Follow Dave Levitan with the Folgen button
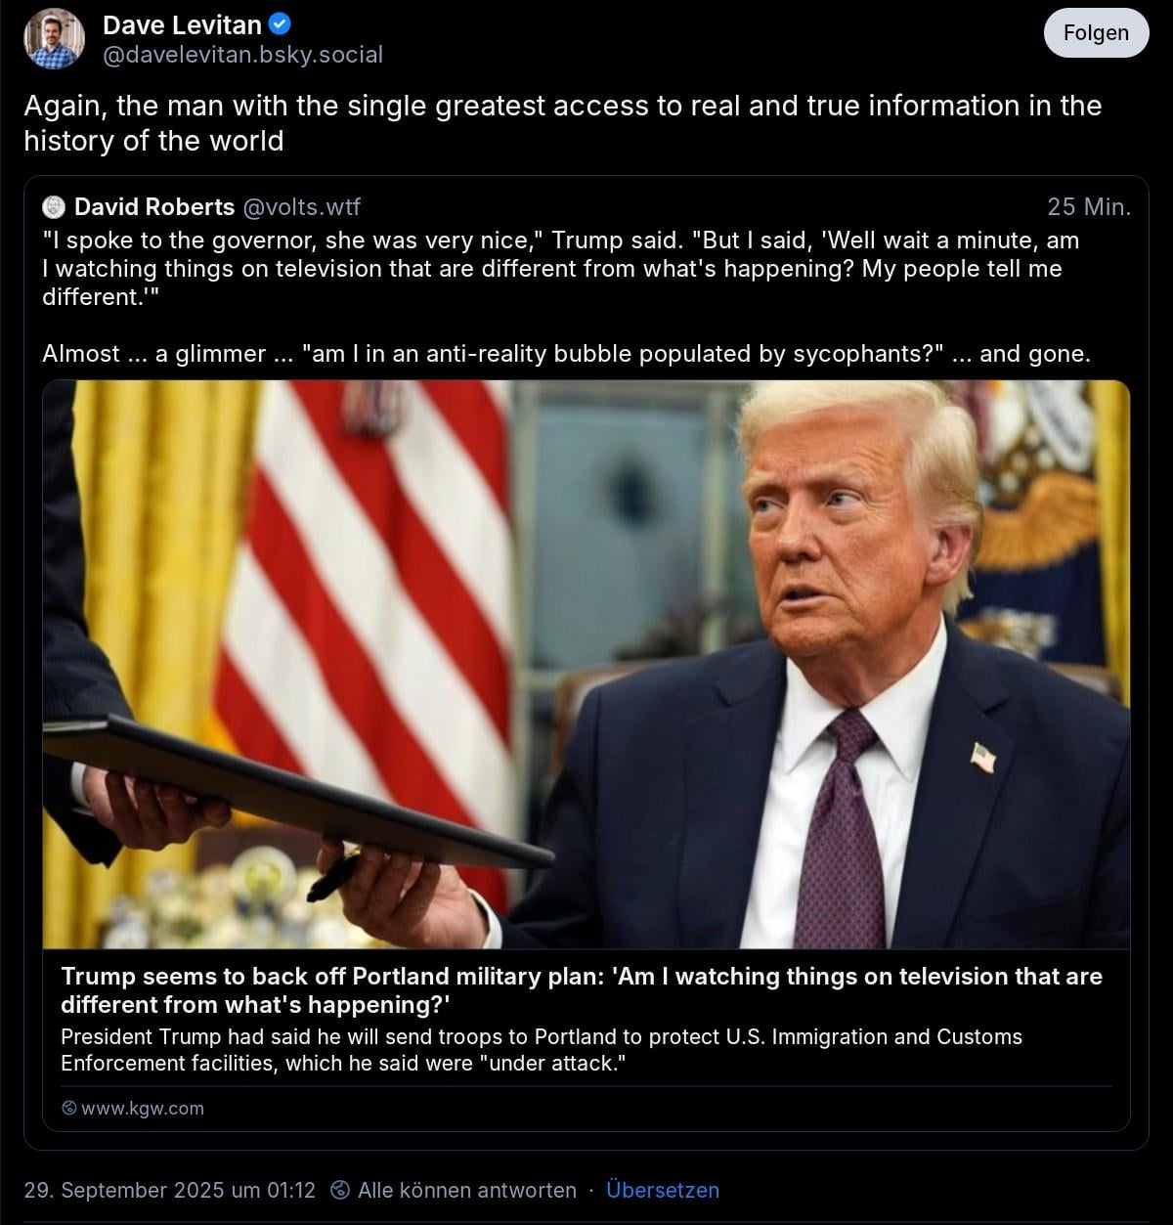 pos(1096,33)
